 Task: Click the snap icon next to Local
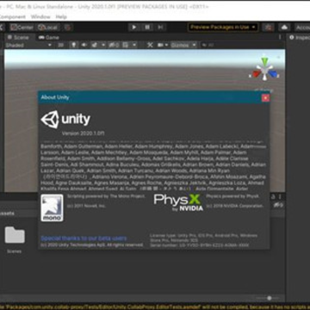68,28
